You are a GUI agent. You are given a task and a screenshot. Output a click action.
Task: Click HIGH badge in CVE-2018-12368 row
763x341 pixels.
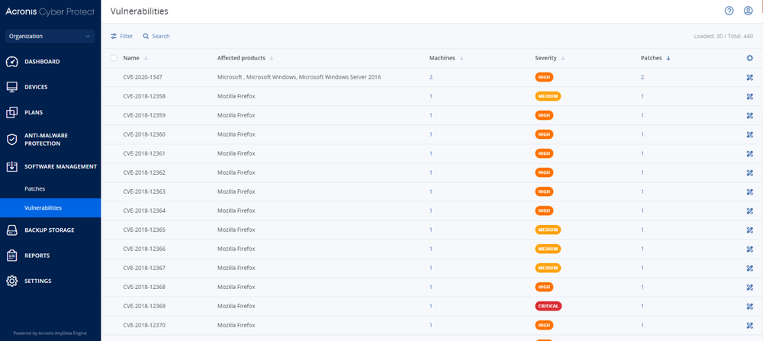point(544,287)
